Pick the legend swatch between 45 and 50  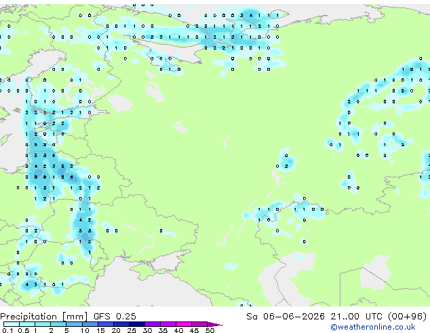click(199, 324)
